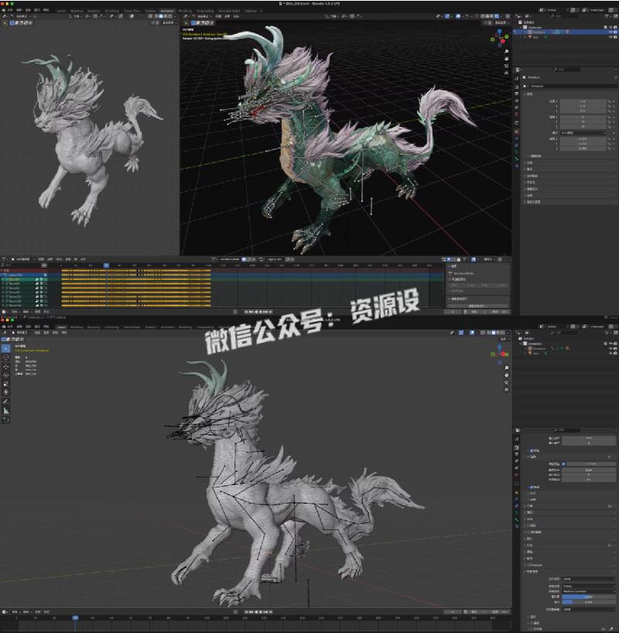
Task: Select the Measure ruler tool in lower toolbar
Action: click(5, 411)
